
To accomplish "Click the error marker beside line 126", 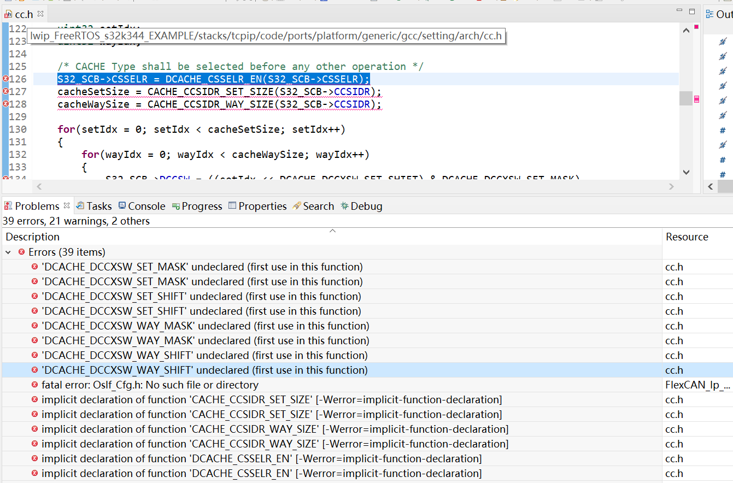I will pos(6,79).
